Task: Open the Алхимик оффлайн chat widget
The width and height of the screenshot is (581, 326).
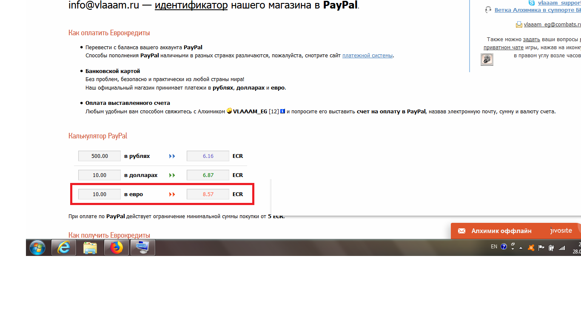Action: point(516,231)
